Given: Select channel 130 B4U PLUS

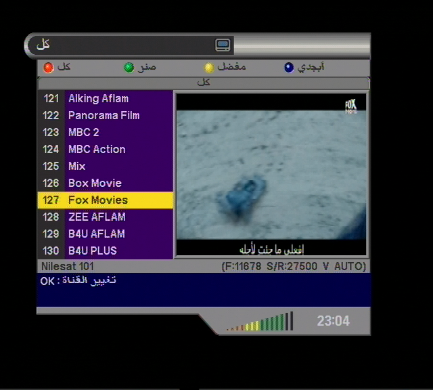Looking at the screenshot, I should (106, 251).
